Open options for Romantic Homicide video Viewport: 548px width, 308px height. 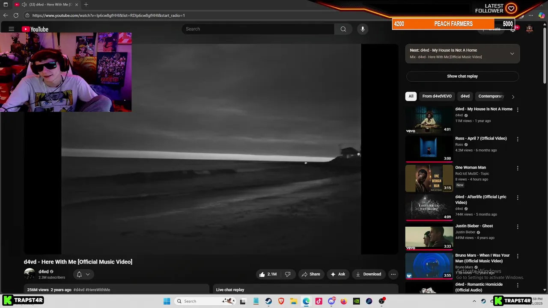tap(518, 285)
